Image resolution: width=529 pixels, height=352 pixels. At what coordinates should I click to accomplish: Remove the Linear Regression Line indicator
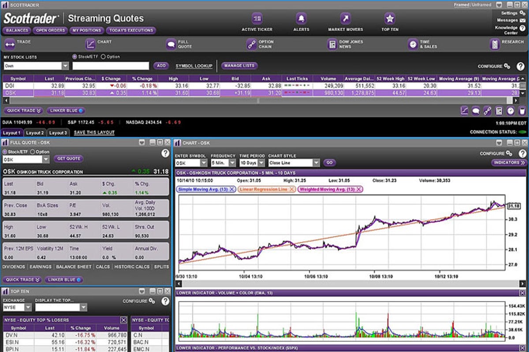point(291,189)
